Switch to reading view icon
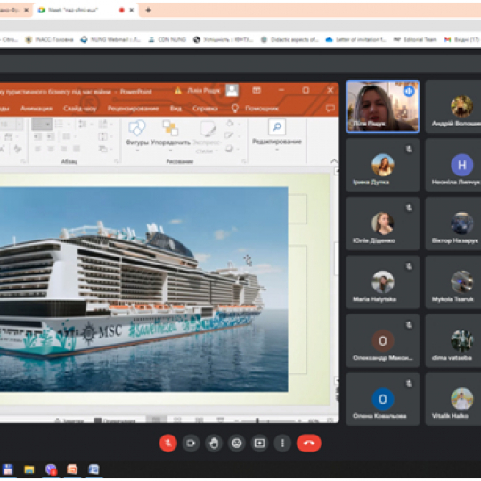The height and width of the screenshot is (481, 481). pyautogui.click(x=200, y=420)
